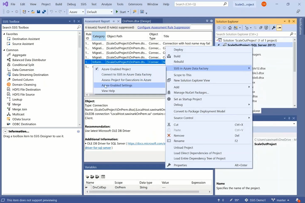
Task: Select Manage NuGet Packages in context menu
Action: (209, 92)
